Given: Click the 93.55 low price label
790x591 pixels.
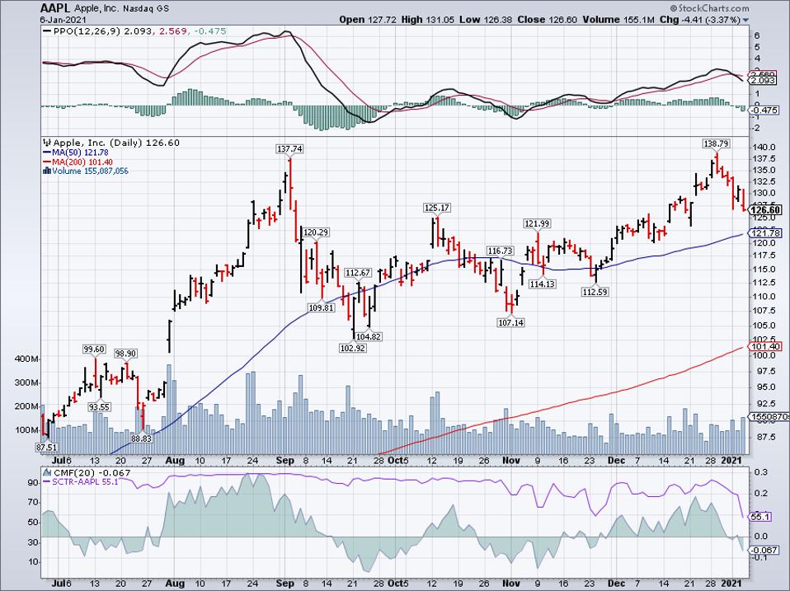Looking at the screenshot, I should pyautogui.click(x=99, y=406).
